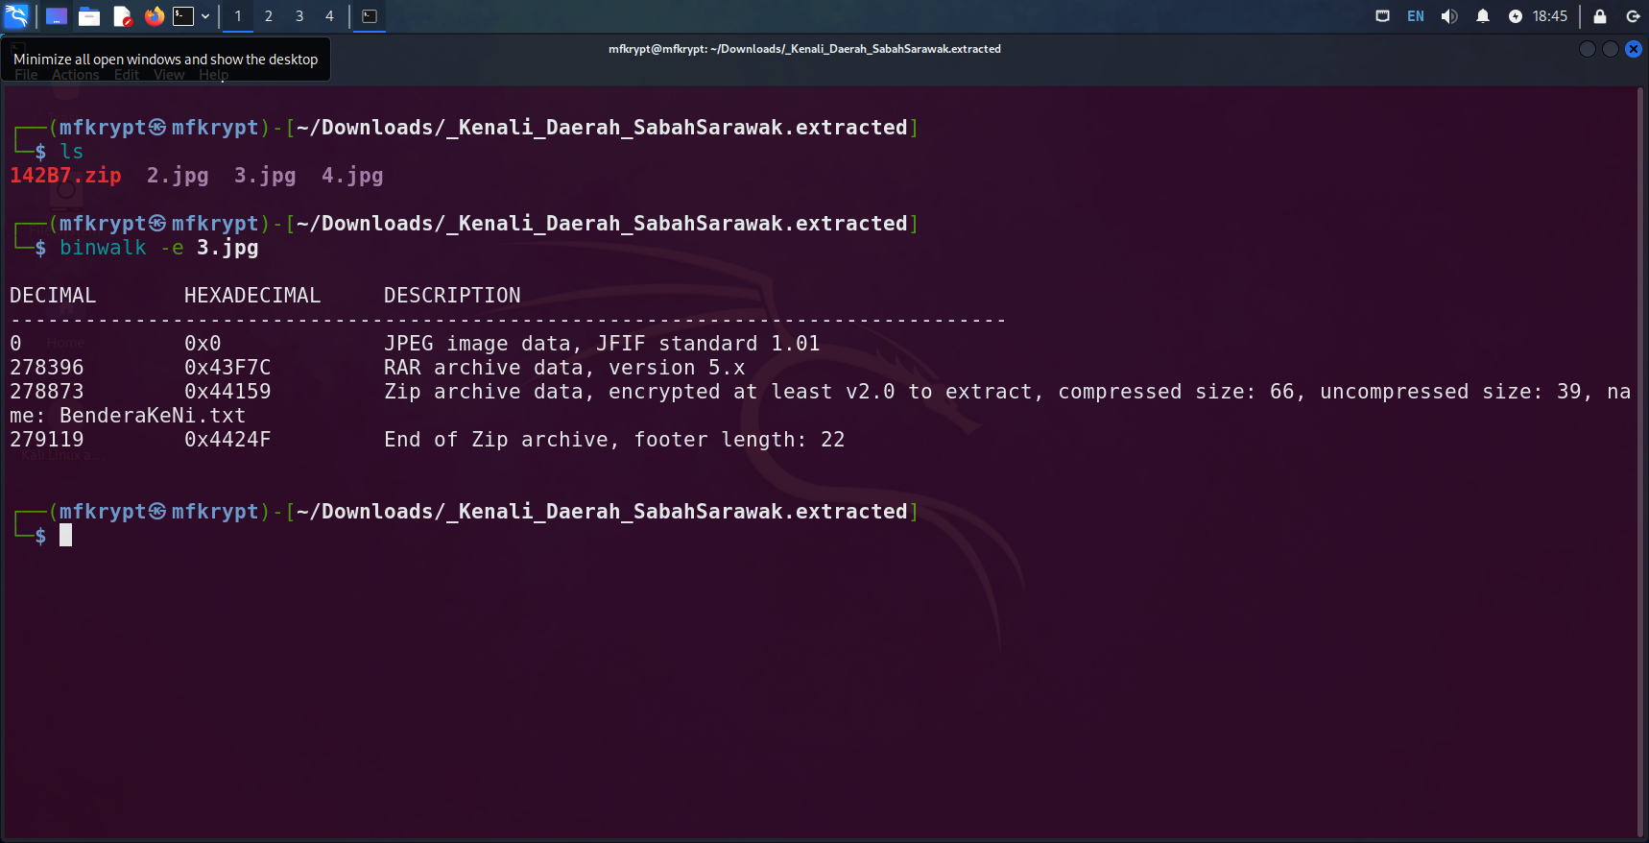Image resolution: width=1649 pixels, height=843 pixels.
Task: Open the Kali applications menu
Action: pos(17,16)
